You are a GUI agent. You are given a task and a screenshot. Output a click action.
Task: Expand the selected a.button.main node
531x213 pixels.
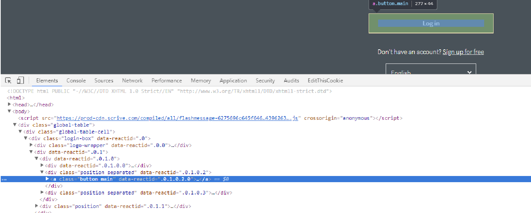(47, 179)
